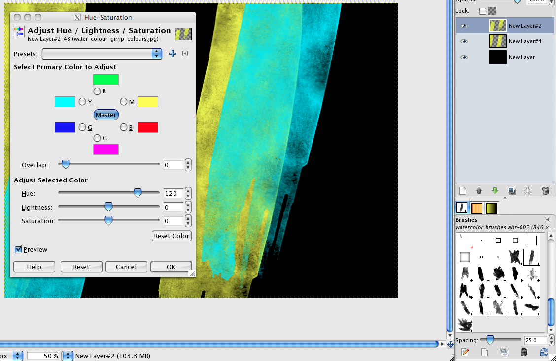Click the Hue value input field
Screen dimensions: 556x361
(174, 194)
